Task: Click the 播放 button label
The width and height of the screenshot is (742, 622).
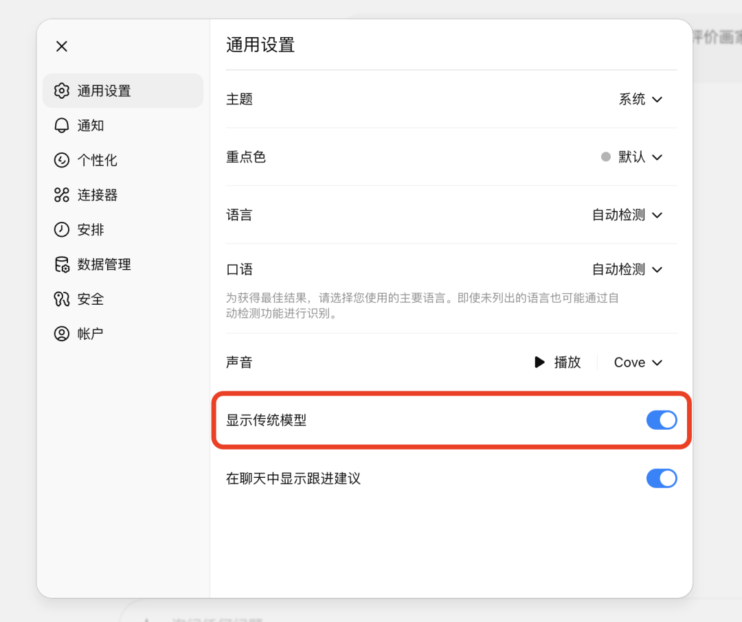Action: 567,362
